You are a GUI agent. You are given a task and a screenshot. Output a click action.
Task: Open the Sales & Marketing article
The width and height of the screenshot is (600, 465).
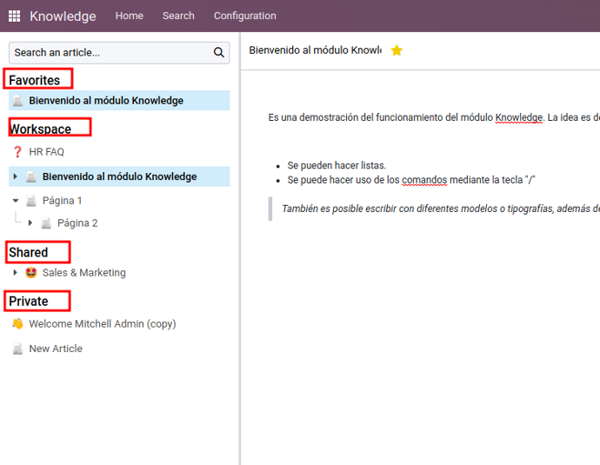[x=83, y=273]
